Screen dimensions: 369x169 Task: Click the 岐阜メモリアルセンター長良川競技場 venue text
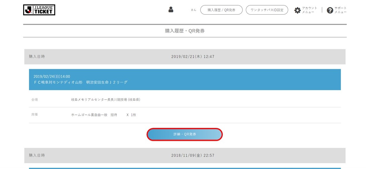106,100
